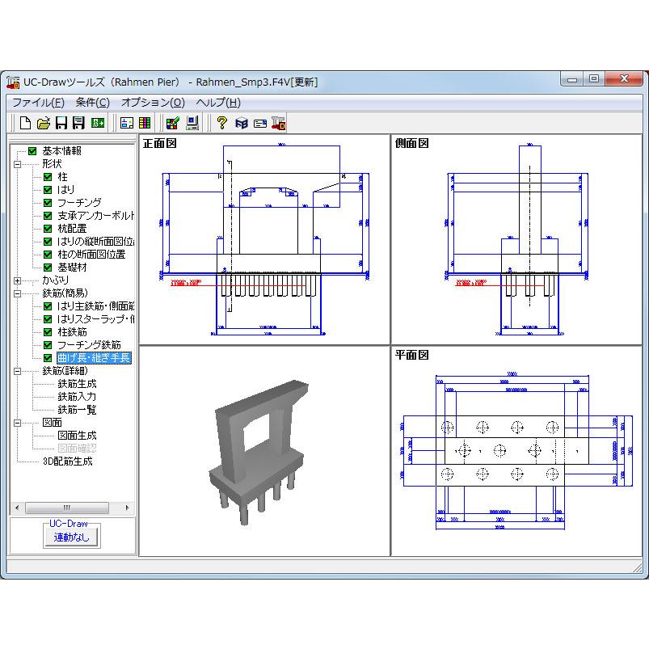Uncheck the 基本情報 checkbox
The width and height of the screenshot is (649, 649).
coord(32,151)
